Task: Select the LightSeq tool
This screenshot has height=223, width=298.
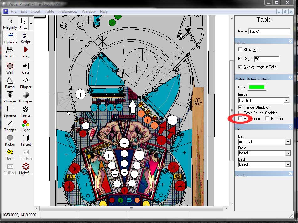Action: click(x=25, y=169)
